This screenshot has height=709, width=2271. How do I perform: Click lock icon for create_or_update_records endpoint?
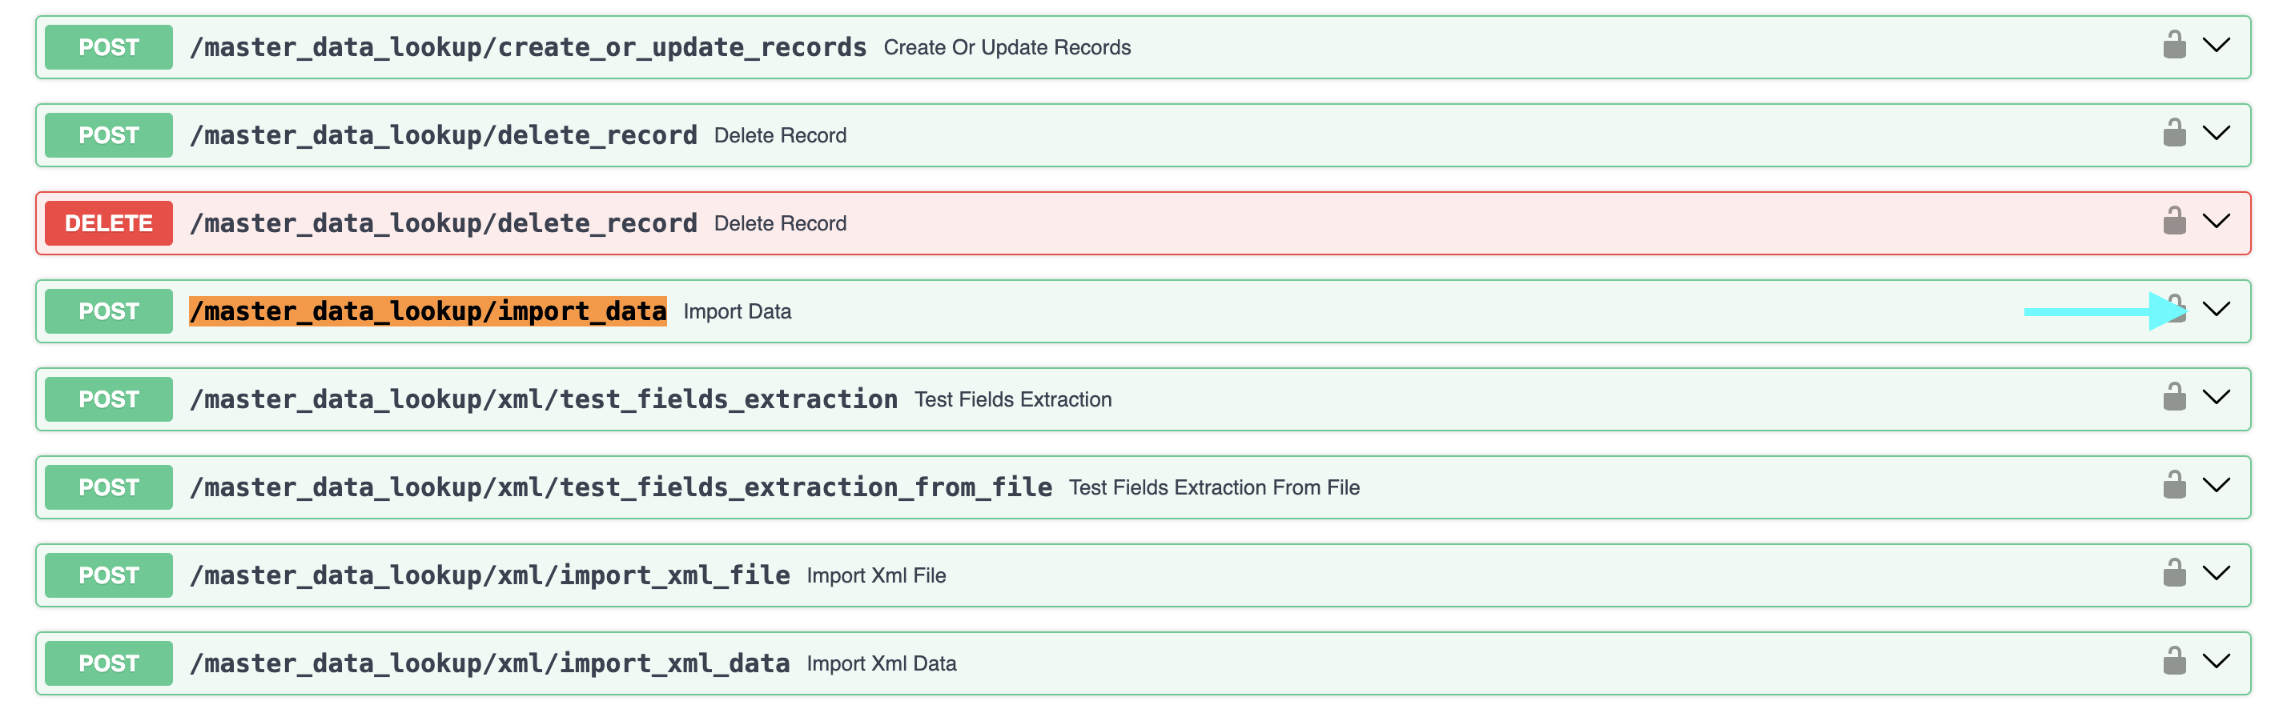click(2174, 45)
